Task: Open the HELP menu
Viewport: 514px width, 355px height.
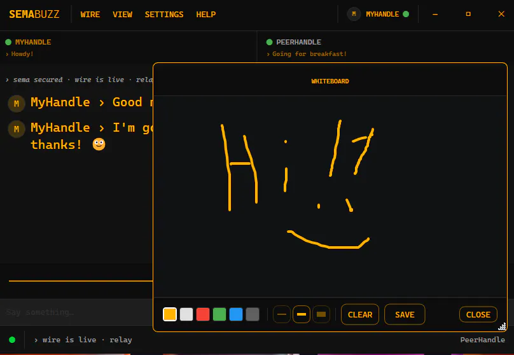Action: 206,15
